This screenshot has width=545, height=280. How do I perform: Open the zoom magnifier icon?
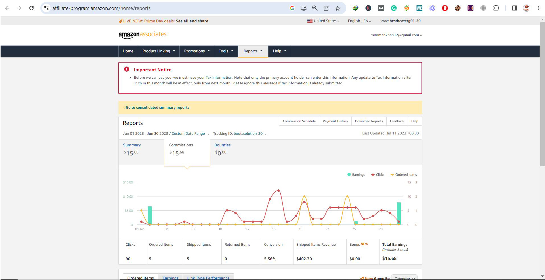(x=315, y=8)
